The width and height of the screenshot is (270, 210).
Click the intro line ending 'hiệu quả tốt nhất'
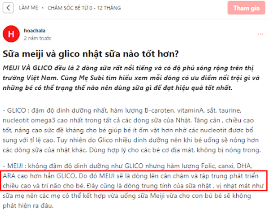pos(117,88)
